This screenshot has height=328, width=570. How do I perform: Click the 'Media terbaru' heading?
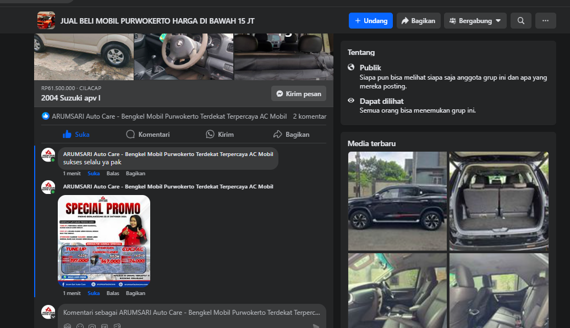click(371, 144)
